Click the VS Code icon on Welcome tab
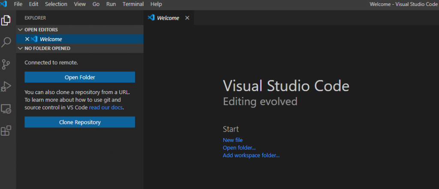This screenshot has height=189, width=439. pos(151,18)
